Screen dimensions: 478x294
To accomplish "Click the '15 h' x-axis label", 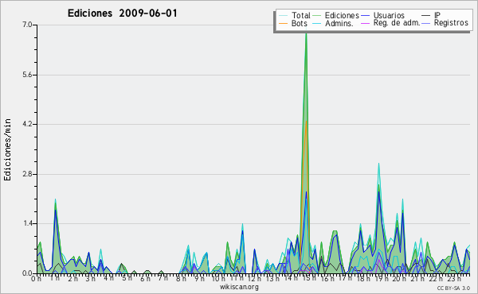I will point(309,278).
